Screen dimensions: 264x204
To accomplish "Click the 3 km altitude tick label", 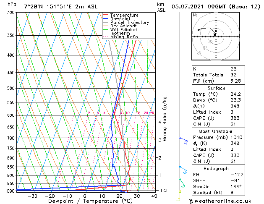I will pos(160,140).
